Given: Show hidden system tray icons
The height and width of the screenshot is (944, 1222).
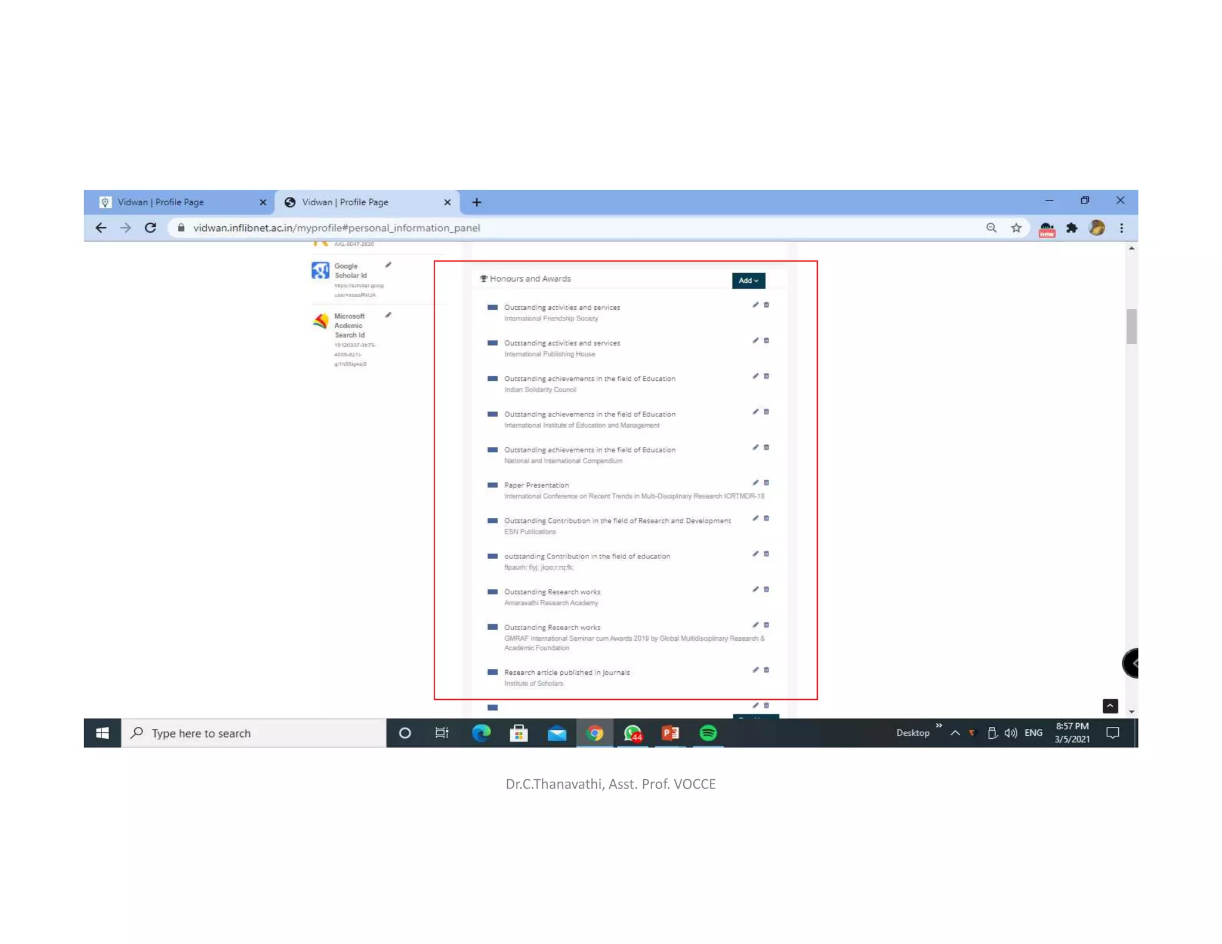Looking at the screenshot, I should [x=955, y=733].
